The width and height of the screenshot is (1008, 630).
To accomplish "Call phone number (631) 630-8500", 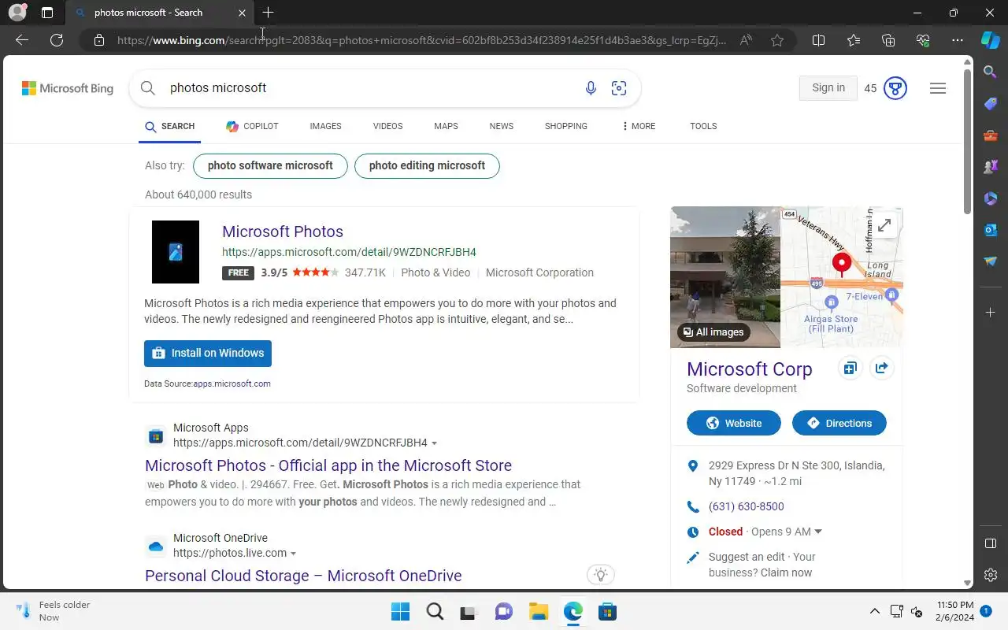I will [747, 506].
